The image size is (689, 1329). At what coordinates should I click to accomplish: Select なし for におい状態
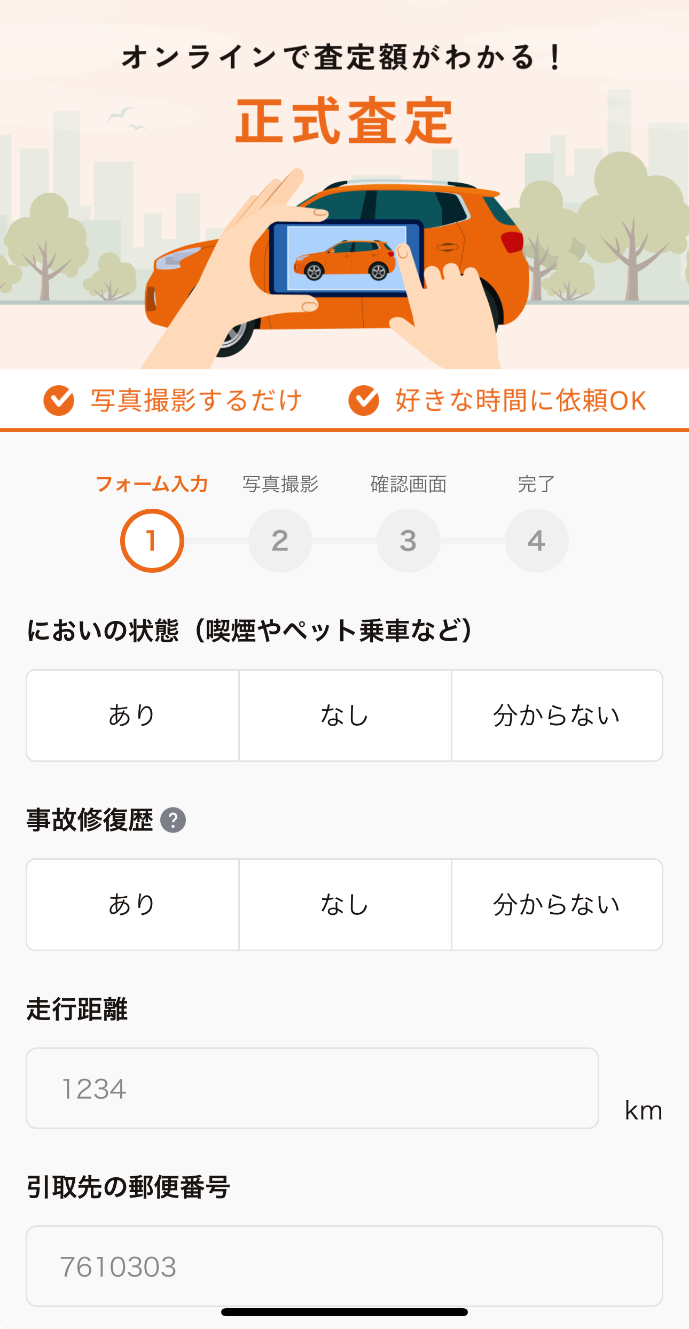click(345, 716)
